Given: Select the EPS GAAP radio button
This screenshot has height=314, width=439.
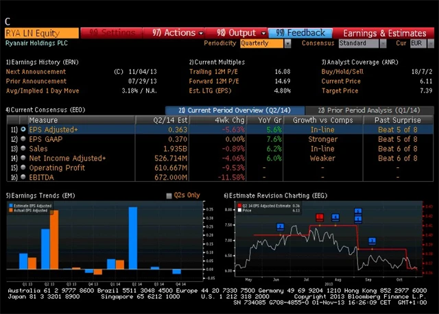Looking at the screenshot, I should 23,138.
